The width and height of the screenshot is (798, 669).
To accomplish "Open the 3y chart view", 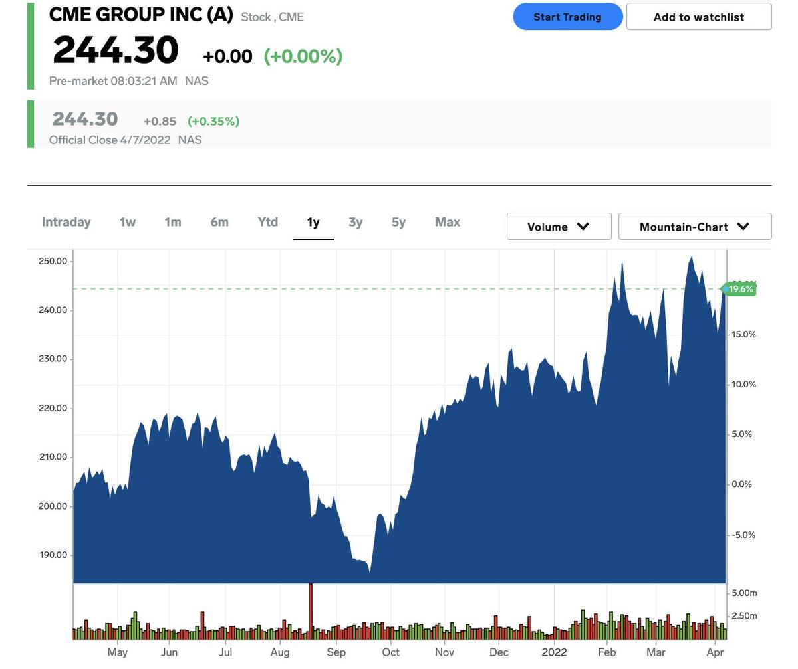I will (355, 222).
